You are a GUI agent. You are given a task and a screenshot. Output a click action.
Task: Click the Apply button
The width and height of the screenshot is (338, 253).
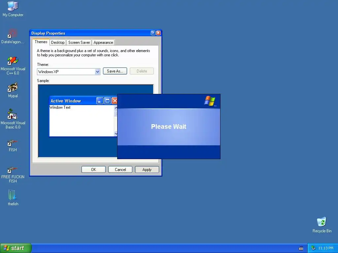point(147,170)
